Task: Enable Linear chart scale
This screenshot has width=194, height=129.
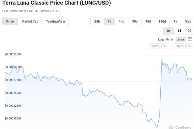Action: (x=181, y=40)
